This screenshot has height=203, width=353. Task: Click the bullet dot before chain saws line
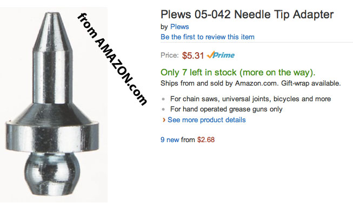click(x=163, y=99)
